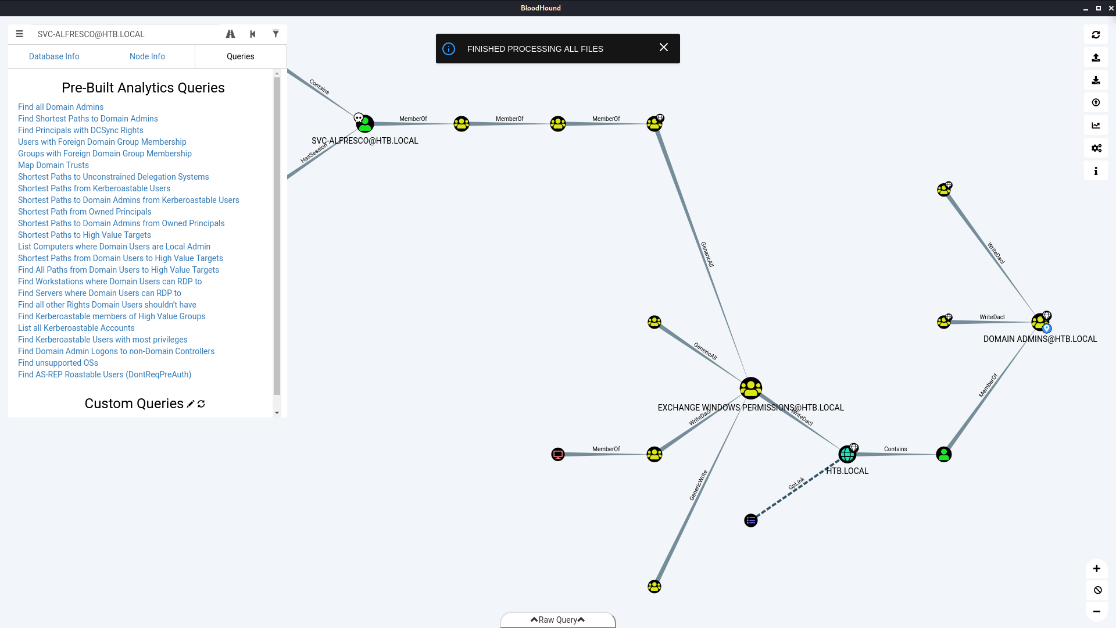Open the edge filter funnel icon
This screenshot has height=628, width=1116.
(276, 34)
